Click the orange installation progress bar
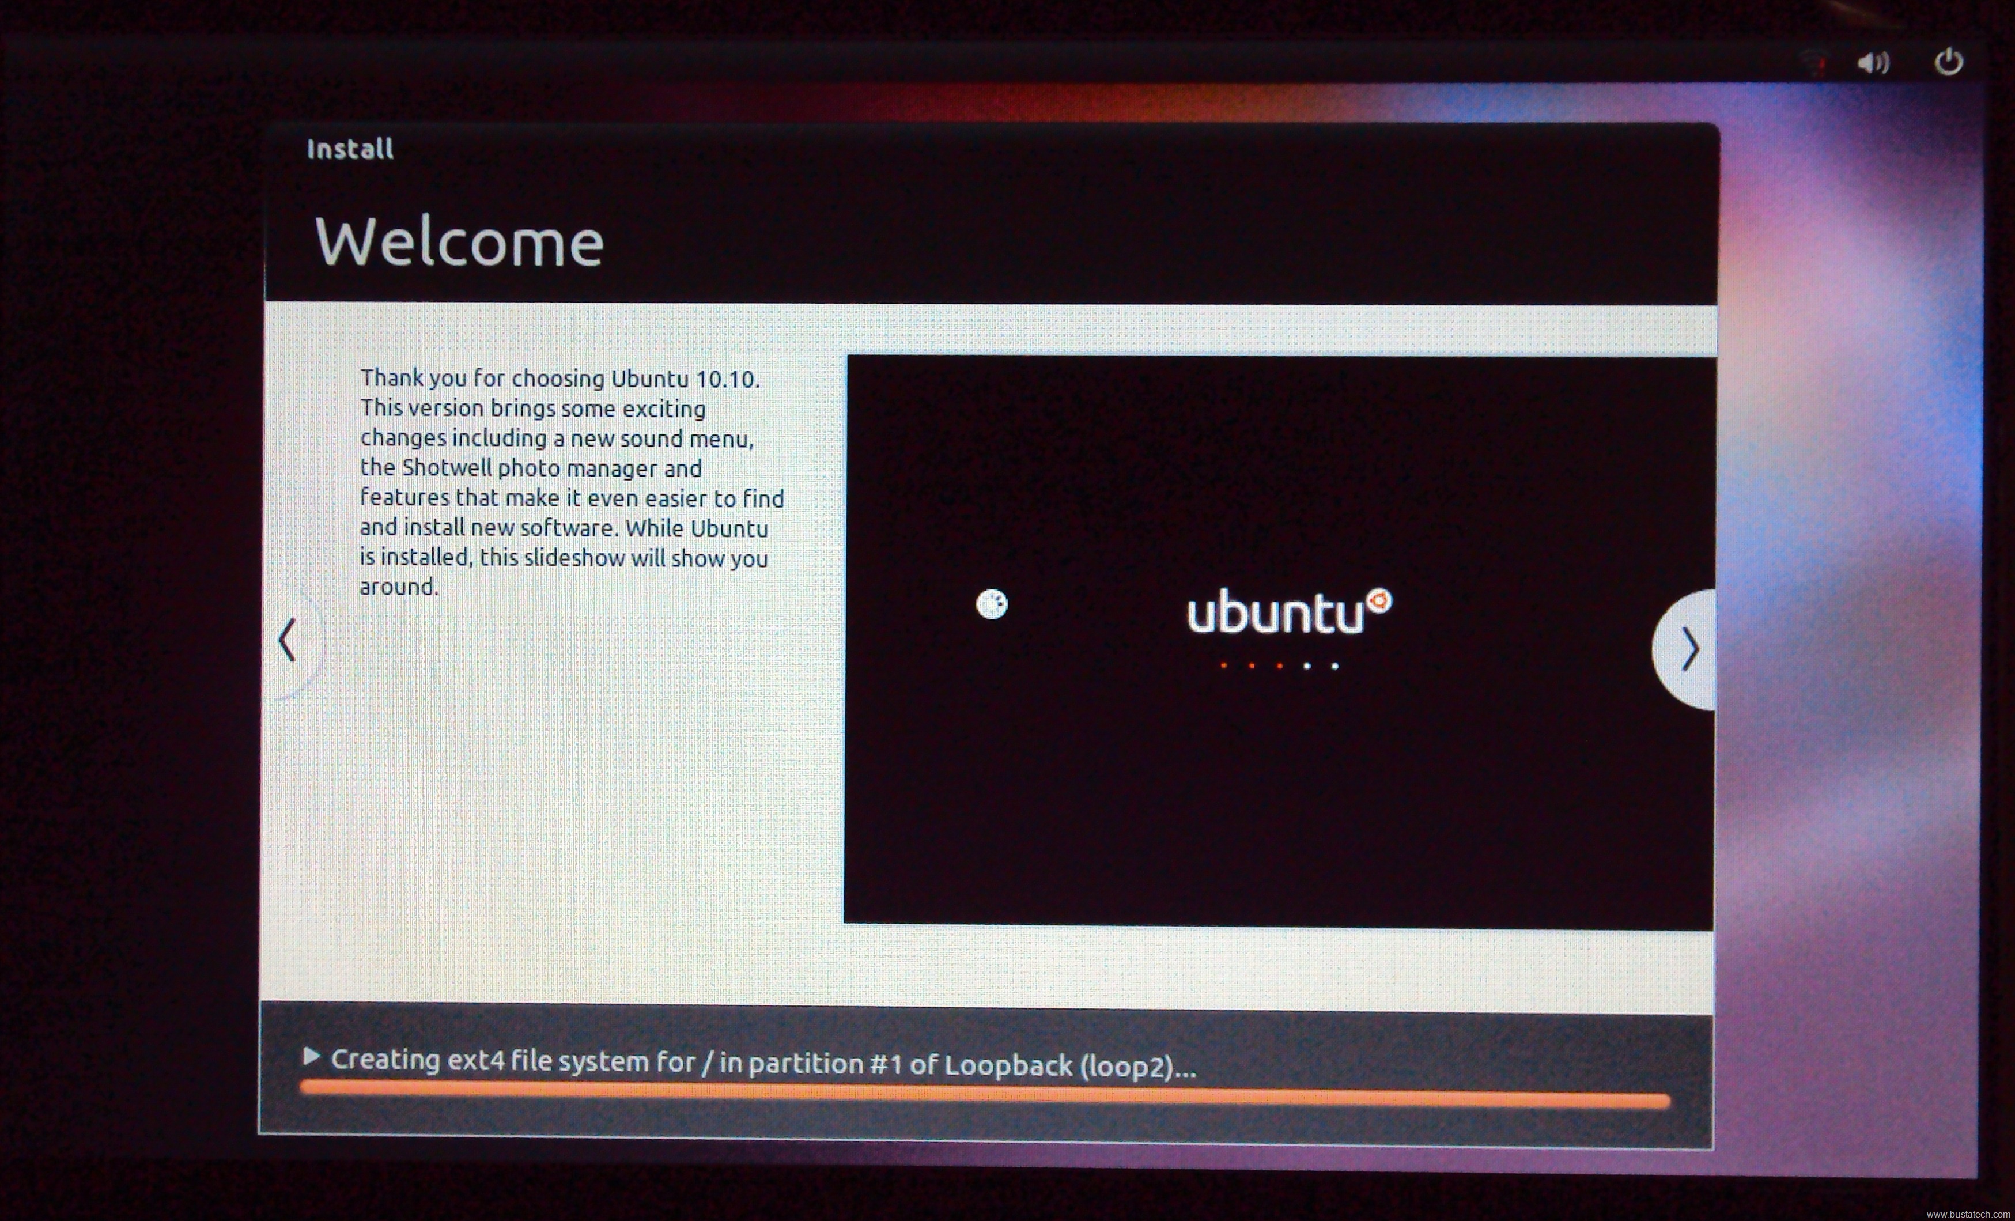Screen dimensions: 2015x1221 click(x=985, y=1094)
